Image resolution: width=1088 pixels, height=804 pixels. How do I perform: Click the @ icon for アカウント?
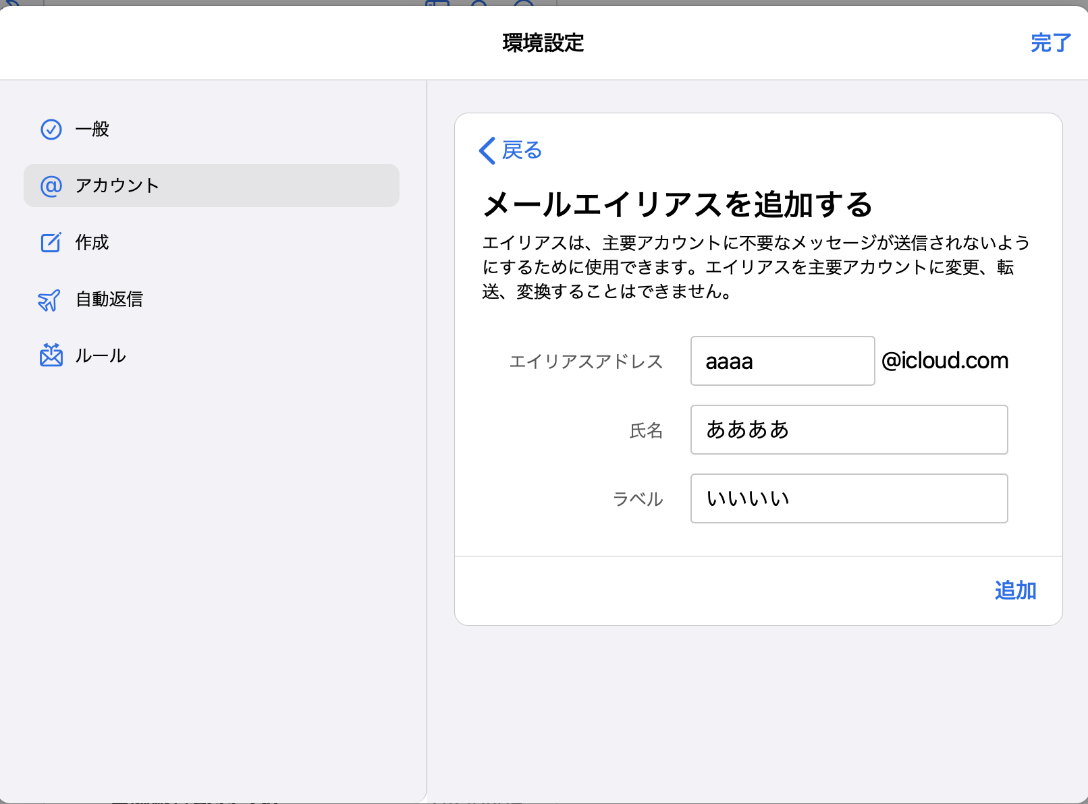(51, 185)
